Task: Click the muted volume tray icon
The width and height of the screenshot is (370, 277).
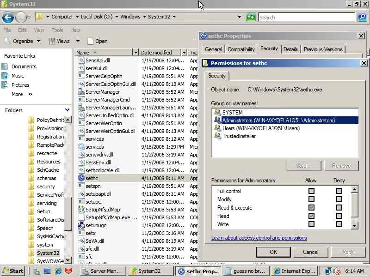Action: point(337,271)
